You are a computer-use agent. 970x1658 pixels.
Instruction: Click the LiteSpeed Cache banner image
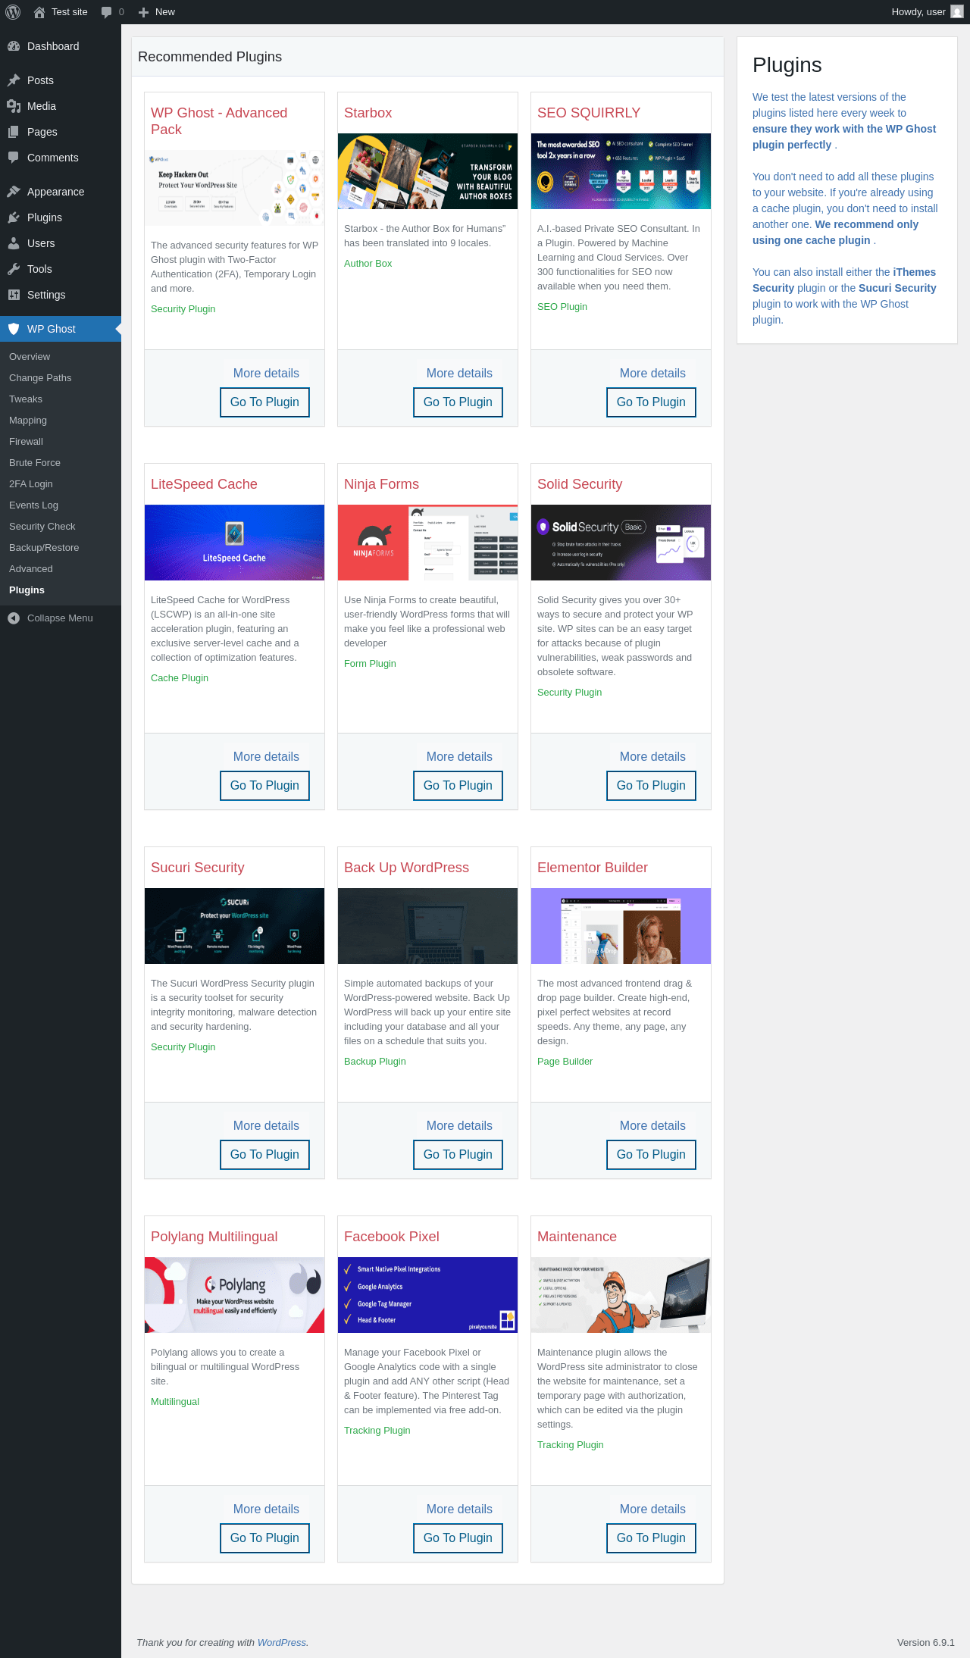(234, 543)
